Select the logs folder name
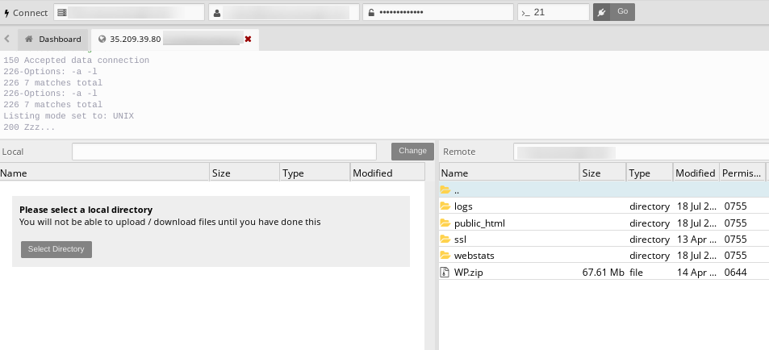Viewport: 769px width, 350px height. [x=463, y=206]
